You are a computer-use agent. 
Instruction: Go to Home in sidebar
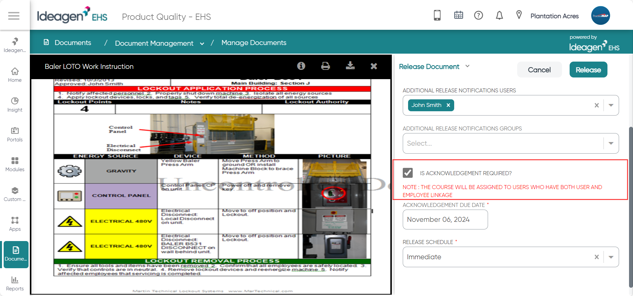pyautogui.click(x=15, y=75)
